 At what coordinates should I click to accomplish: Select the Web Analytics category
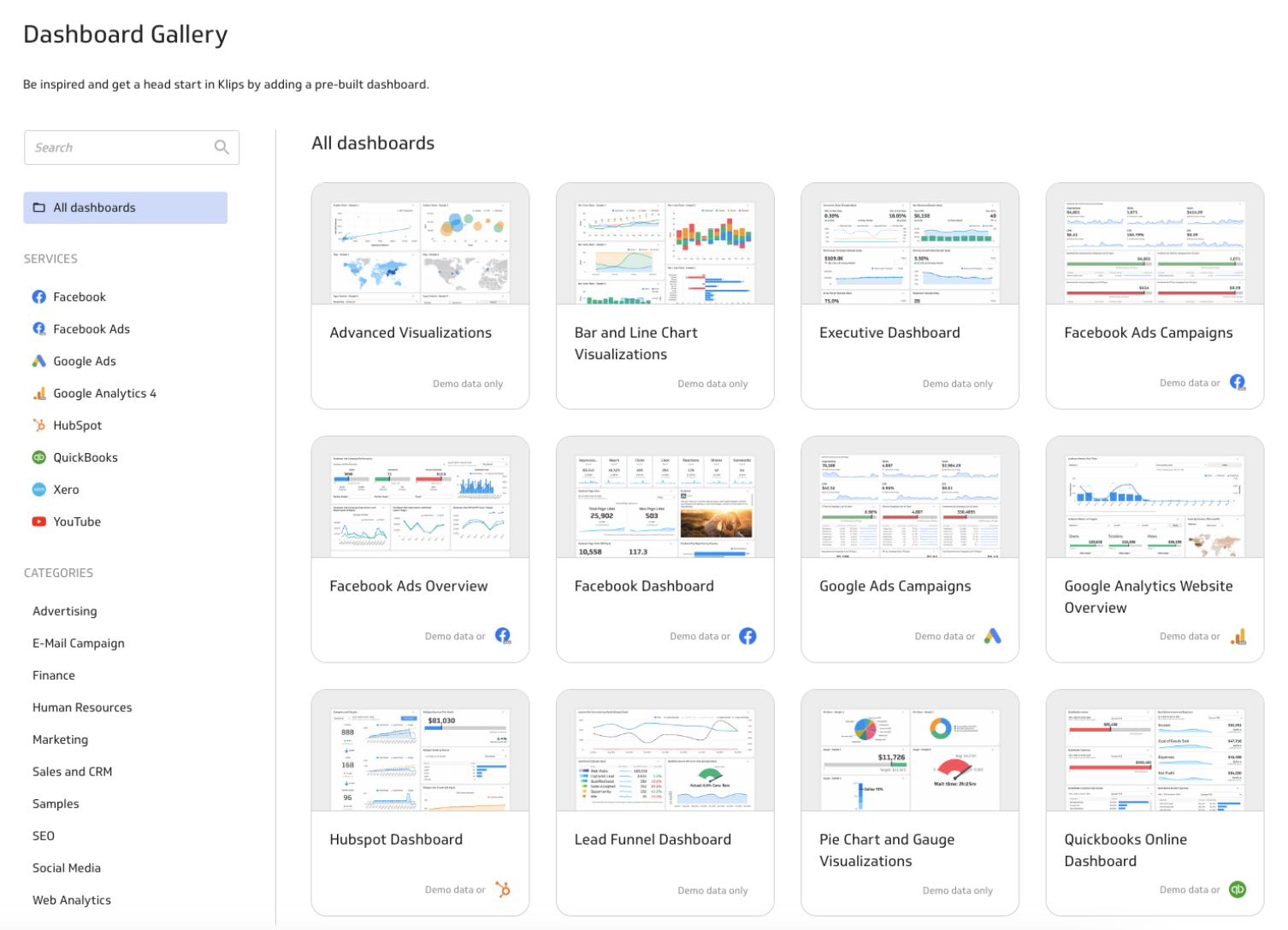tap(72, 899)
